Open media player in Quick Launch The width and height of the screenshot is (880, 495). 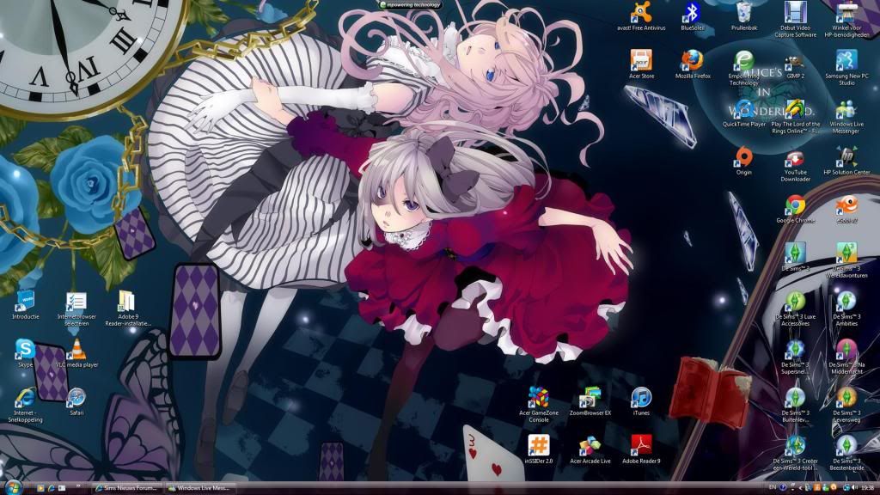click(x=40, y=488)
